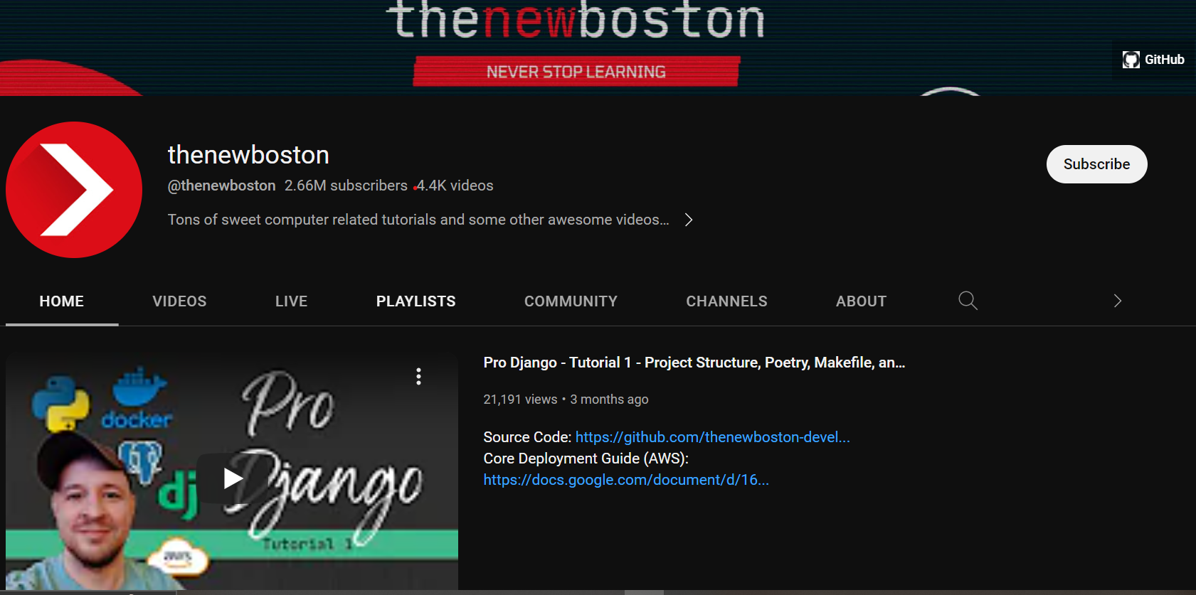Screen dimensions: 1196x595
Task: View the COMMUNITY tab
Action: [571, 301]
